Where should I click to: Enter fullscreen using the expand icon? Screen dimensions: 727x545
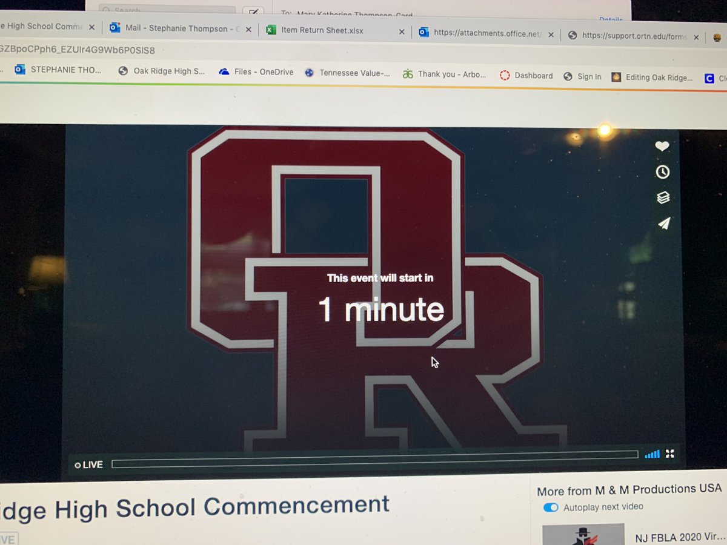[x=670, y=454]
